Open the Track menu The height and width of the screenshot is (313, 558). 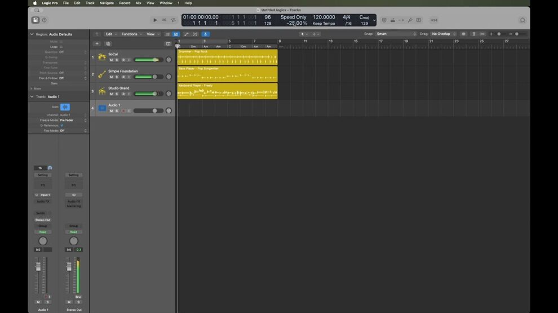90,3
